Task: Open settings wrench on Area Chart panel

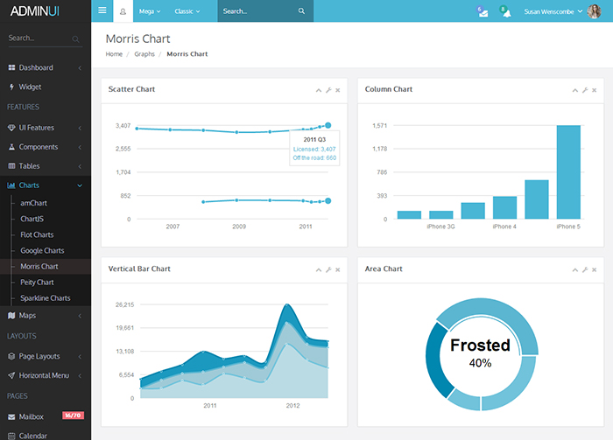Action: (x=584, y=269)
